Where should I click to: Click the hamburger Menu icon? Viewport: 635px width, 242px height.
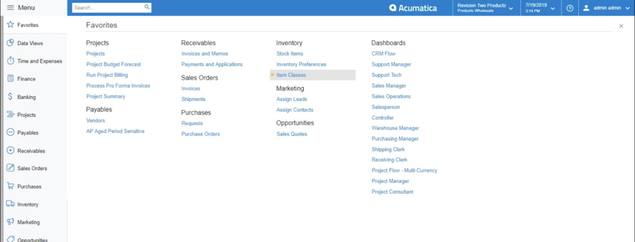[x=11, y=7]
